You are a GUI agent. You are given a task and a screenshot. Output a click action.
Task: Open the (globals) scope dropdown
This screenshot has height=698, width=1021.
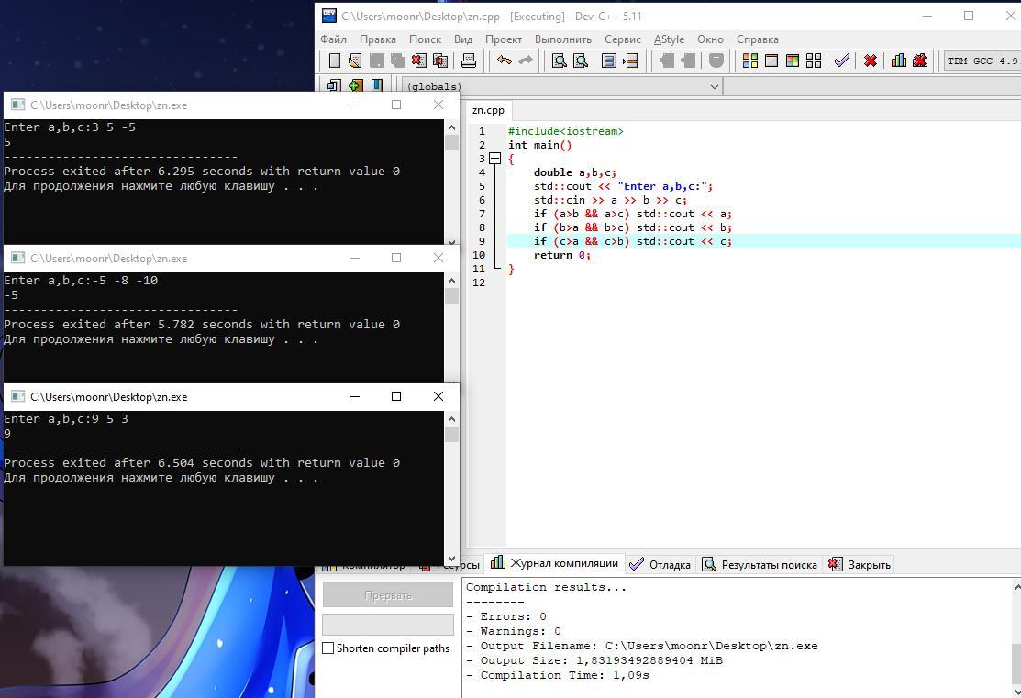pyautogui.click(x=714, y=86)
